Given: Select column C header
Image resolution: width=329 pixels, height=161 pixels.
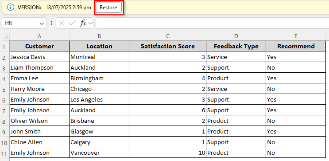Looking at the screenshot, I should tap(168, 36).
